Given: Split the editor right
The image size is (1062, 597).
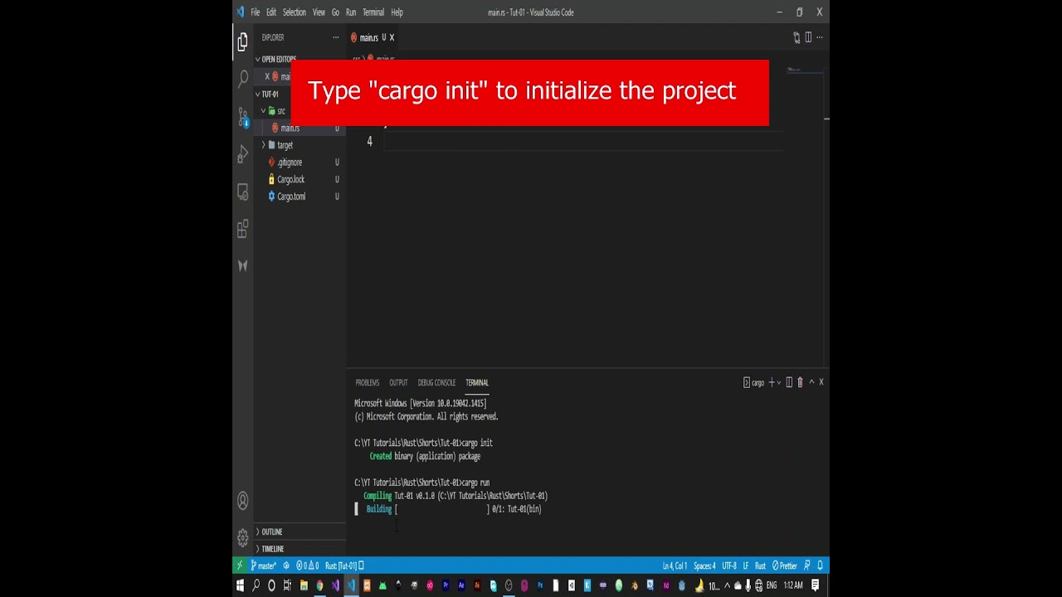Looking at the screenshot, I should click(808, 37).
